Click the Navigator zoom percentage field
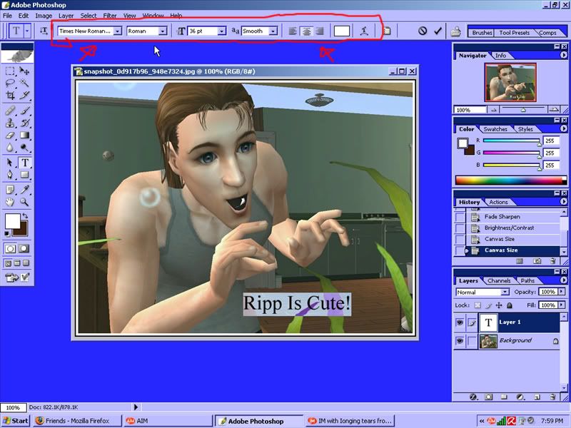This screenshot has height=428, width=571. pyautogui.click(x=470, y=110)
